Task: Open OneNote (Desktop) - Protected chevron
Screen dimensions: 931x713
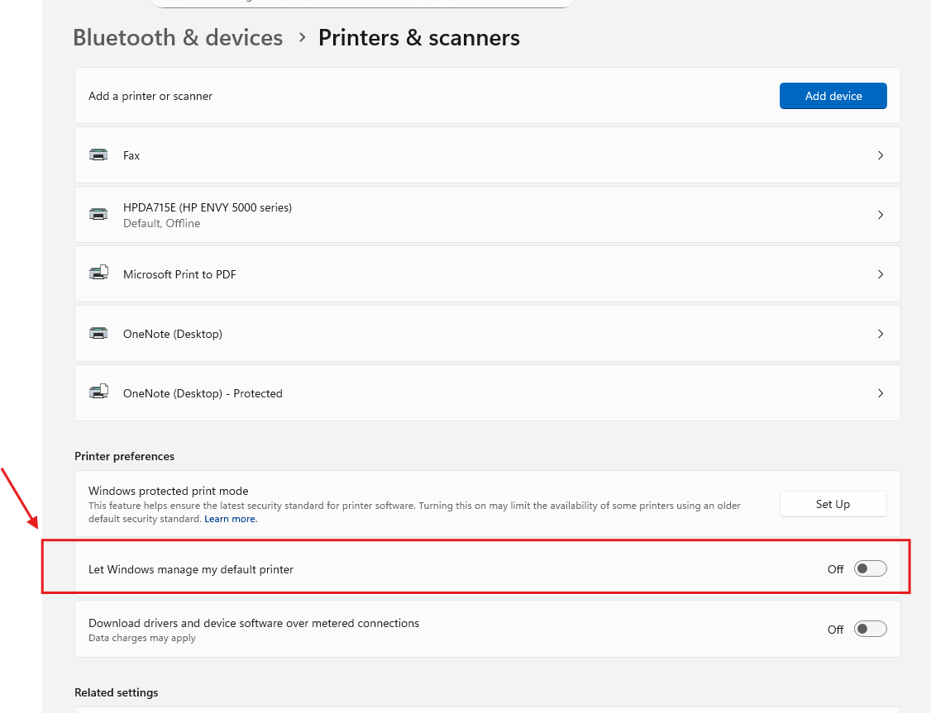Action: 881,393
